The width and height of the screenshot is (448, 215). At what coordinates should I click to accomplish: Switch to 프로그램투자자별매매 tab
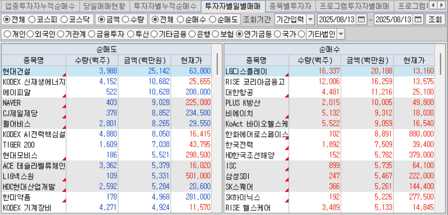(354, 6)
